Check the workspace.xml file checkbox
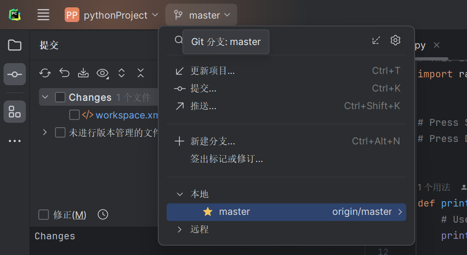Viewport: 467px width, 255px height. [x=74, y=115]
